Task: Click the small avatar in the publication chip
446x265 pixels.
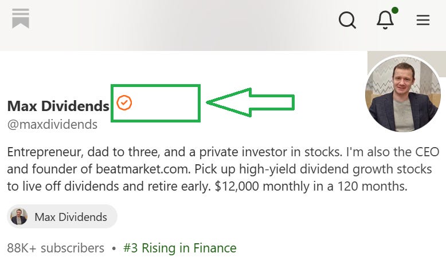Action: coord(19,217)
